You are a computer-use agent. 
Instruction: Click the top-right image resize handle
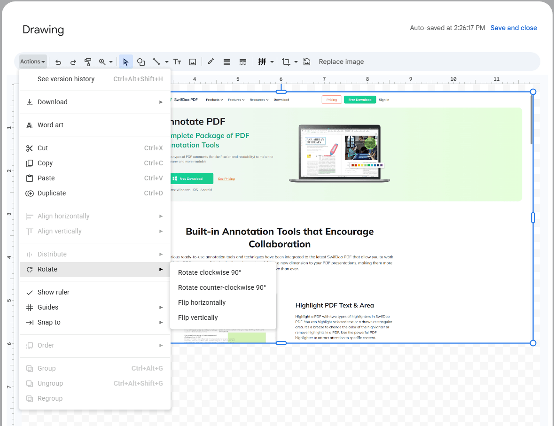(533, 92)
